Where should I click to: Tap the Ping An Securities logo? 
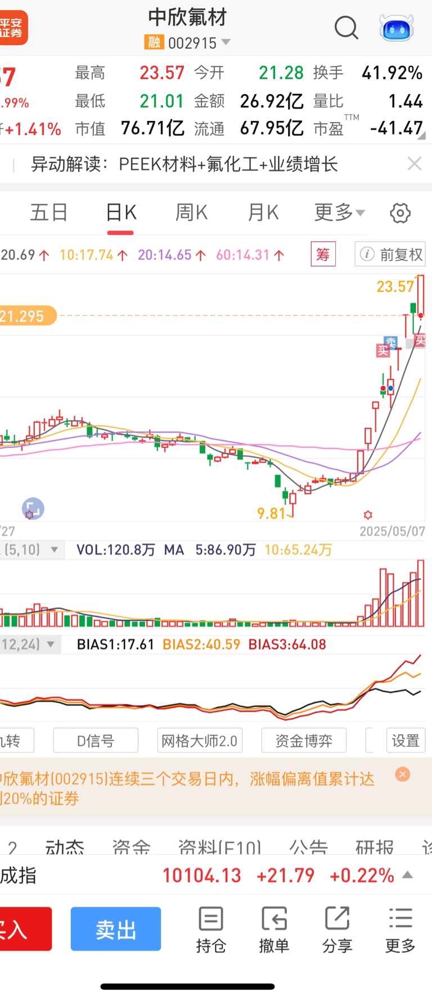pyautogui.click(x=13, y=28)
